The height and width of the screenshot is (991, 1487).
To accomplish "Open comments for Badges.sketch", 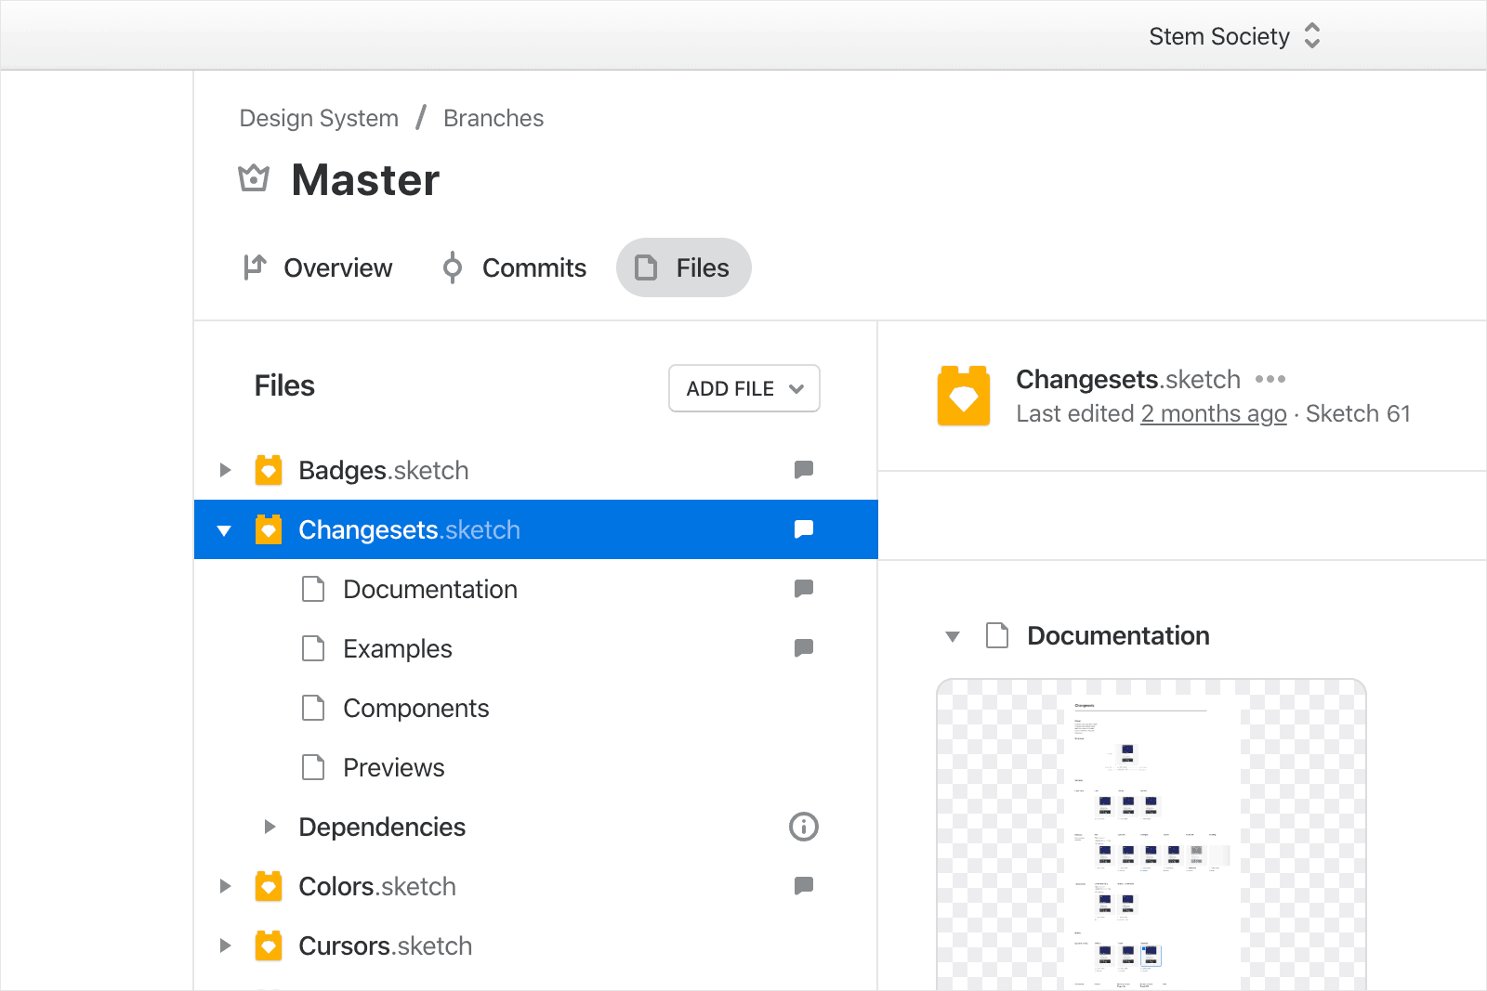I will coord(804,470).
